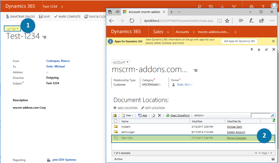The height and width of the screenshot is (163, 279).
Task: Open recent history icon in background window
Action: coord(211,7)
